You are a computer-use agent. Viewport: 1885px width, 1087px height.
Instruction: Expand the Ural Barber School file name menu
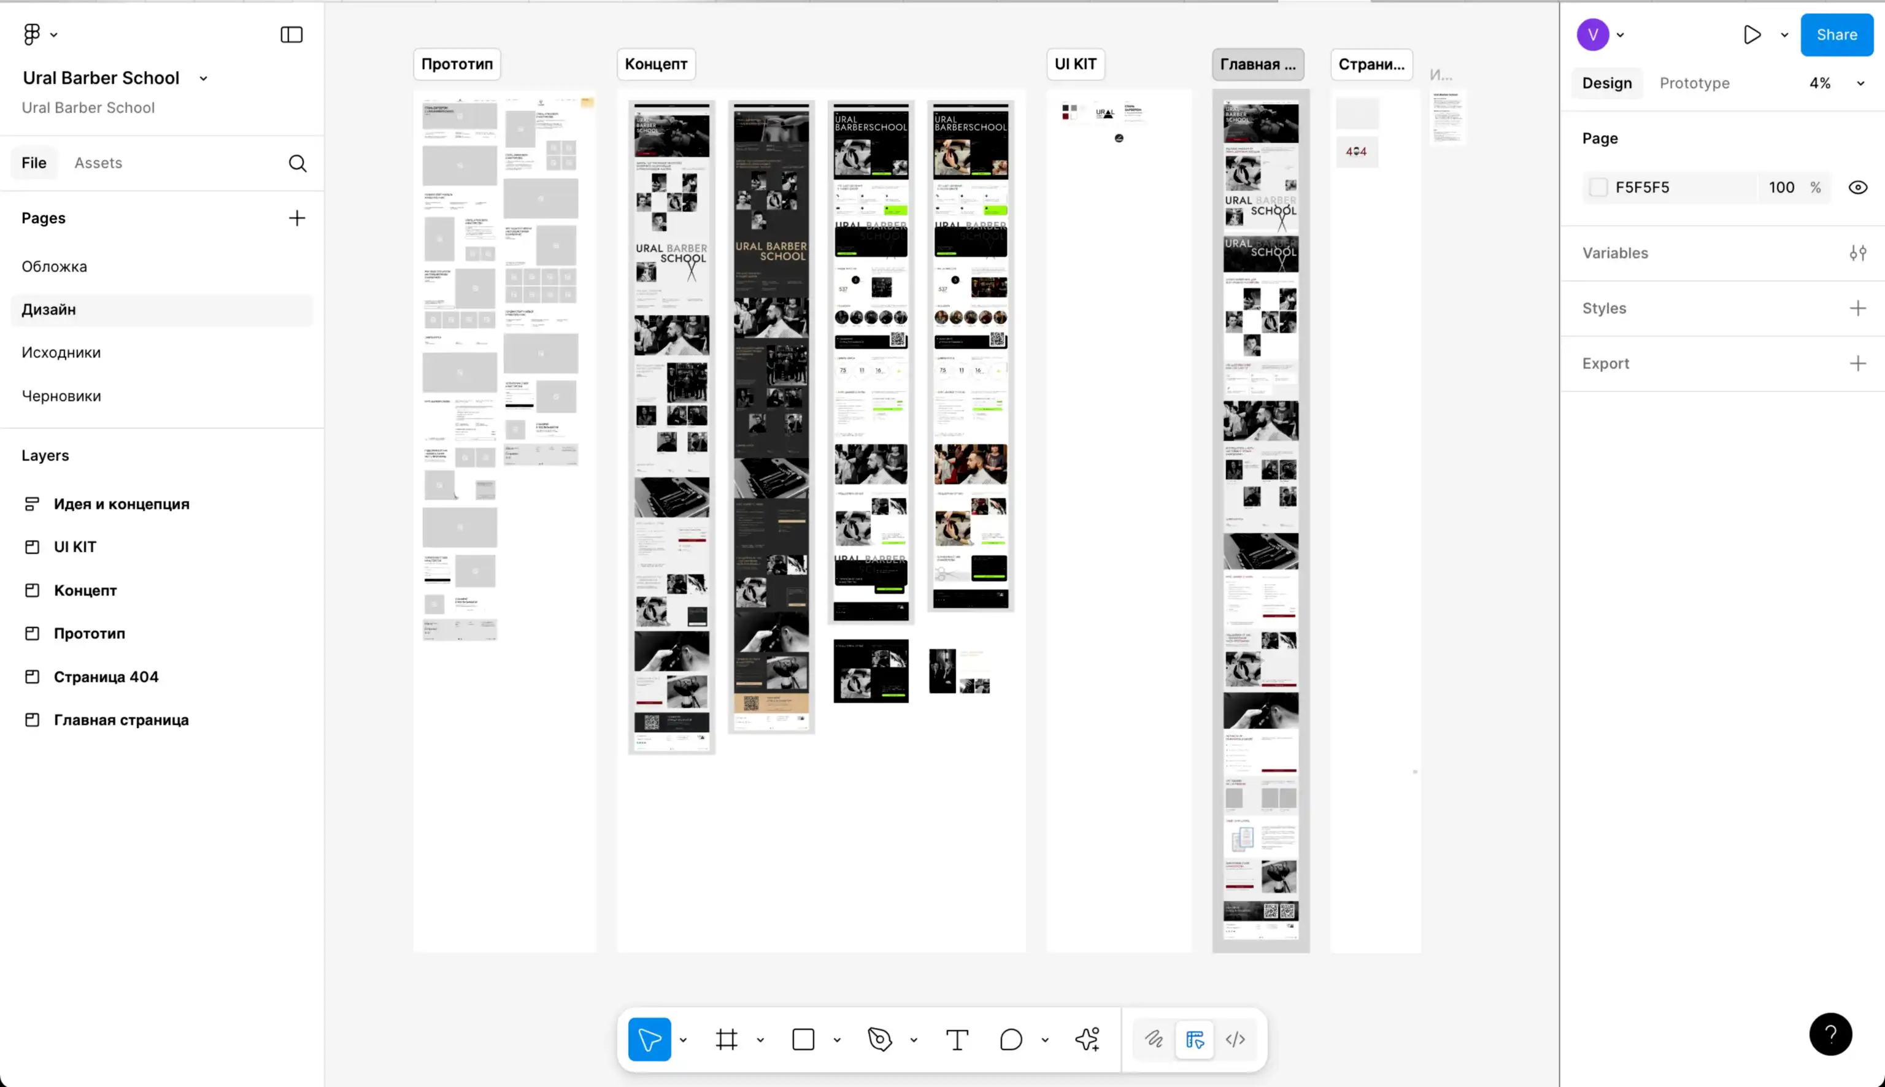(203, 79)
